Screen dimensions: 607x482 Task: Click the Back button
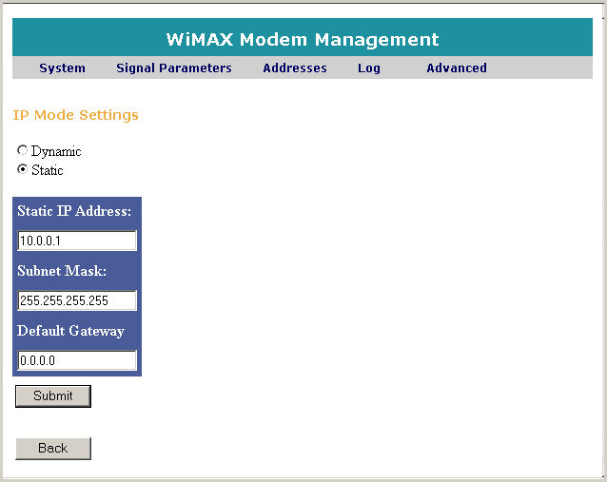[x=53, y=449]
